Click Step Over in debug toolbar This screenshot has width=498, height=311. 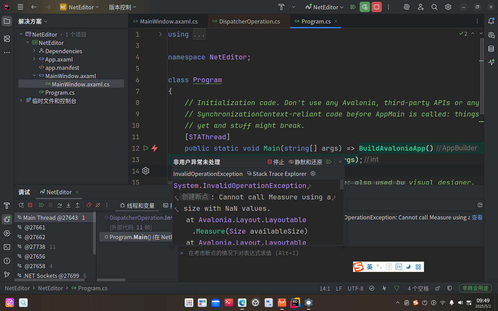(59, 205)
